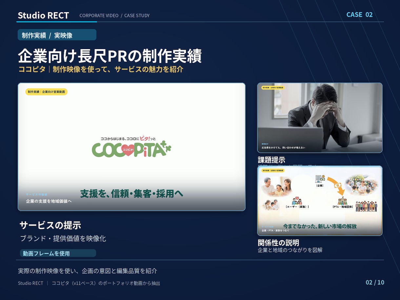Click the page number 02 / 10
The height and width of the screenshot is (300, 400).
click(x=375, y=282)
